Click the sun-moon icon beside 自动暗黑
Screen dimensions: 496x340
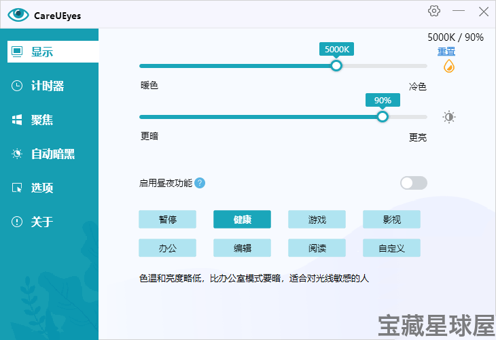coord(17,154)
